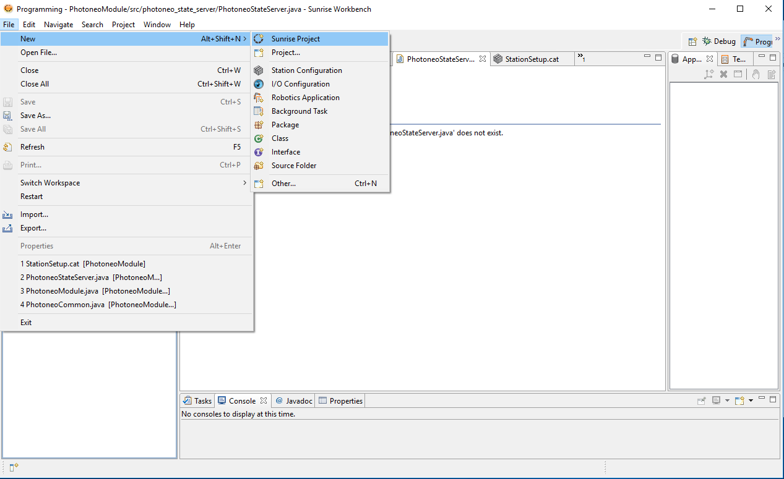Screen dimensions: 784x479
Task: Open the New submenu entry
Action: click(126, 39)
